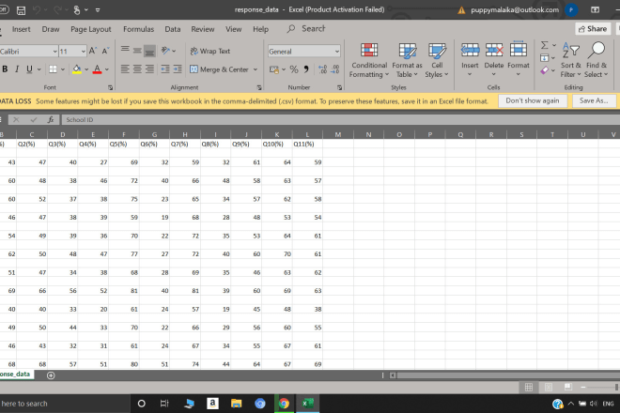Click the Decrease Font Size icon

click(x=105, y=51)
